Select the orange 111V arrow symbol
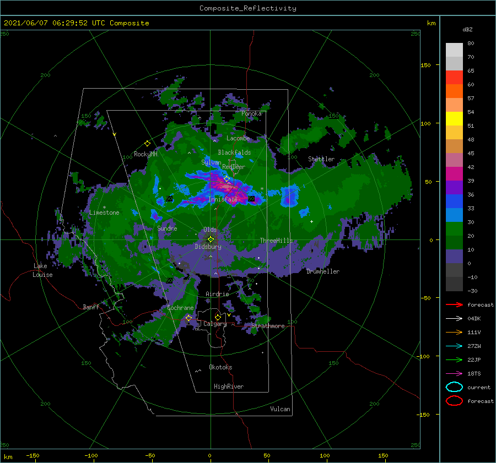The image size is (496, 463). pyautogui.click(x=454, y=332)
